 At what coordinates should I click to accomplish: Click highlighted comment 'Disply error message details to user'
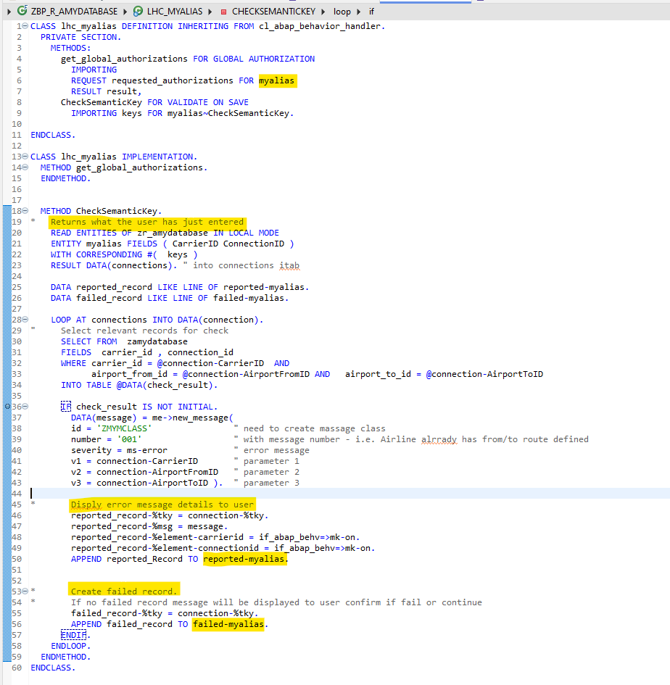pyautogui.click(x=162, y=505)
